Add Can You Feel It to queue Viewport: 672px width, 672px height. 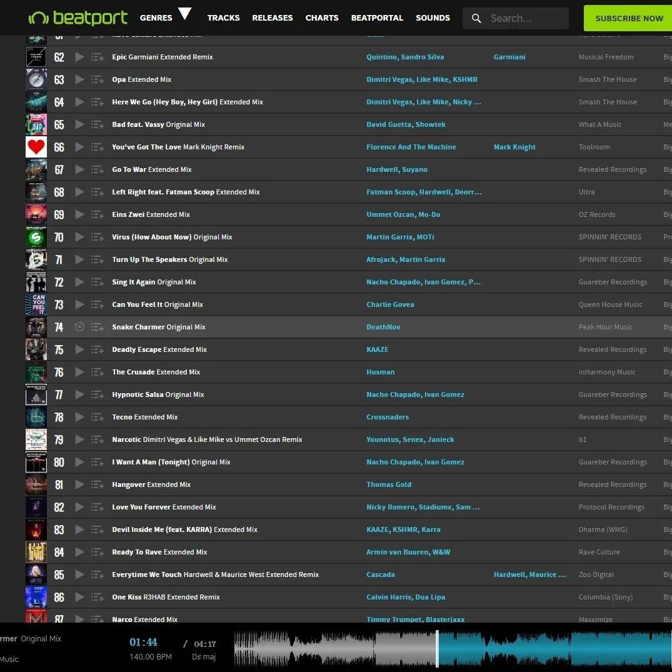(98, 304)
